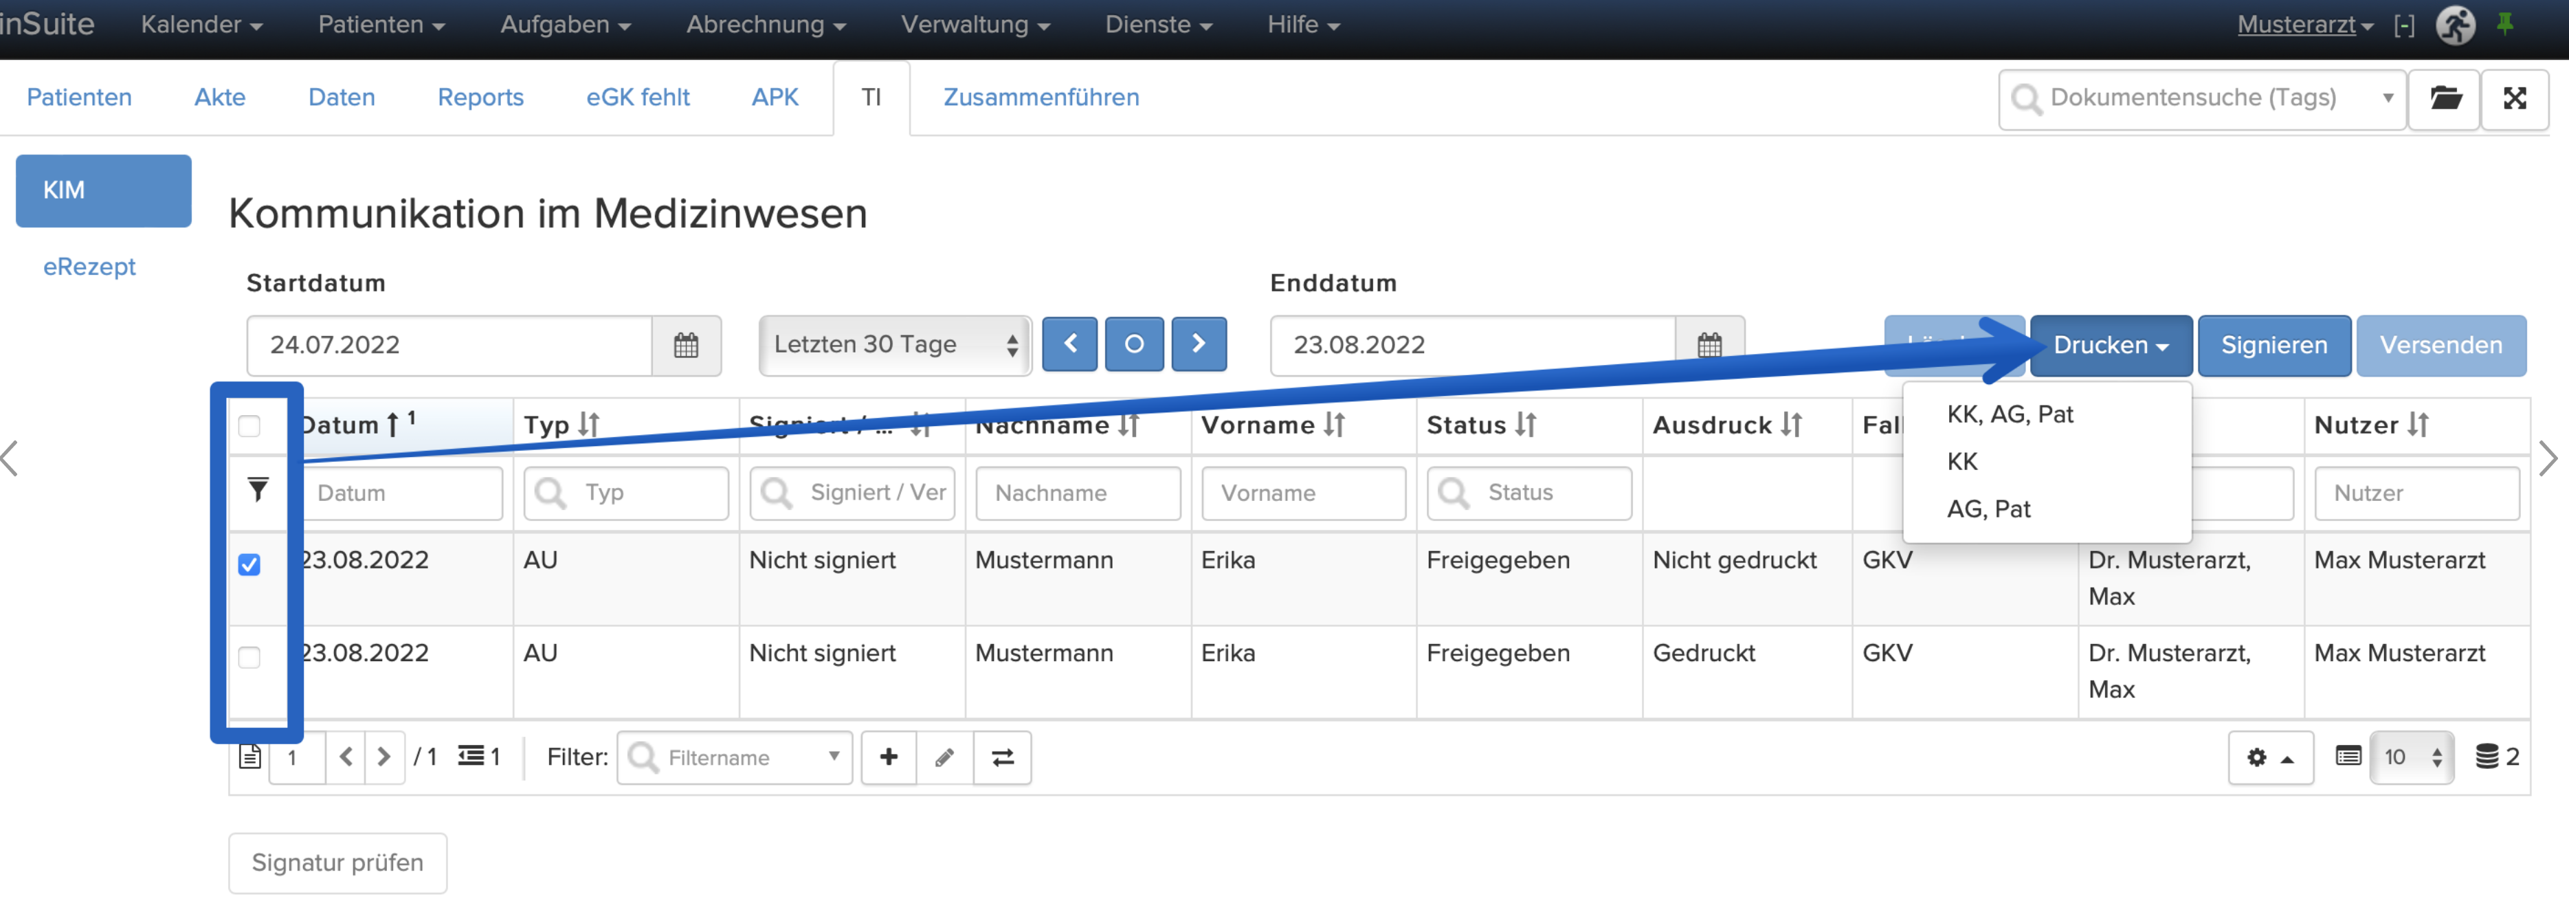
Task: Switch to the Akte tab
Action: (219, 98)
